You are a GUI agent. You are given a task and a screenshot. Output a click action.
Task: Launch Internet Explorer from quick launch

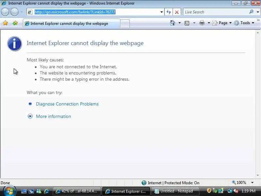(x=46, y=191)
